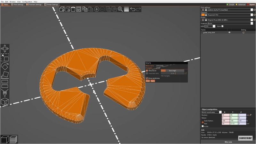256x144 pixels.
Task: Click the Arrange objects icon
Action: pyautogui.click(x=79, y=9)
